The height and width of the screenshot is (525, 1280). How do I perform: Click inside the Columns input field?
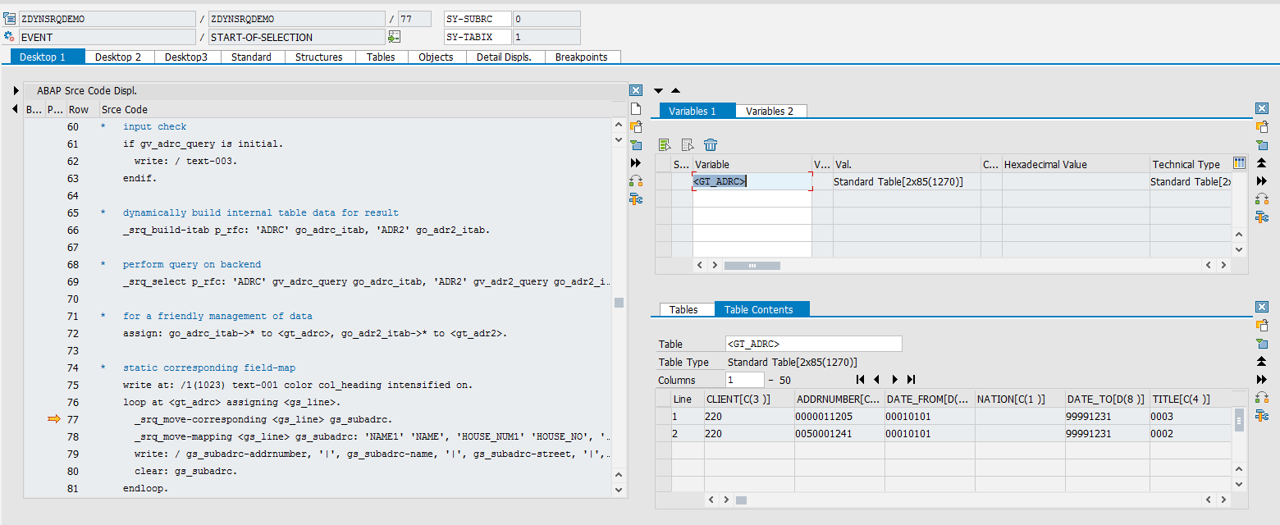click(744, 380)
